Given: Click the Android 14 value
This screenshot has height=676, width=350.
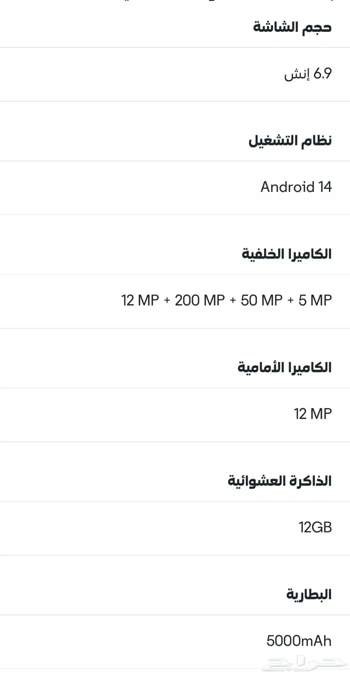Looking at the screenshot, I should pos(296,187).
